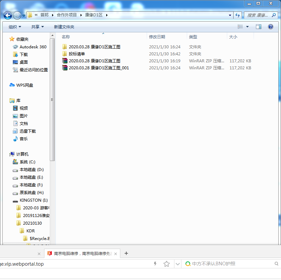Open the 组织 dropdown menu
The image size is (281, 280).
[15, 27]
